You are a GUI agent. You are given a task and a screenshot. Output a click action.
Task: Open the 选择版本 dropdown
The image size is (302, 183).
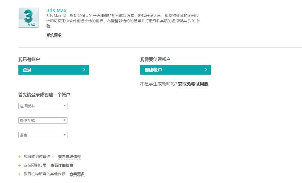[x=43, y=106]
